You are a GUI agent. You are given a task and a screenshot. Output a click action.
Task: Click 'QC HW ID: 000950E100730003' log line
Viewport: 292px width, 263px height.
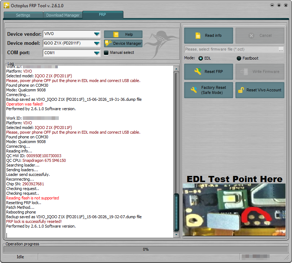pos(34,156)
